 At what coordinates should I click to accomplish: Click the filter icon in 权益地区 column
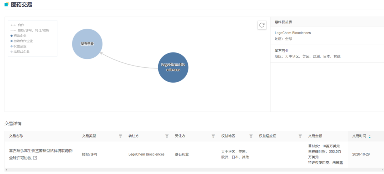coord(251,136)
